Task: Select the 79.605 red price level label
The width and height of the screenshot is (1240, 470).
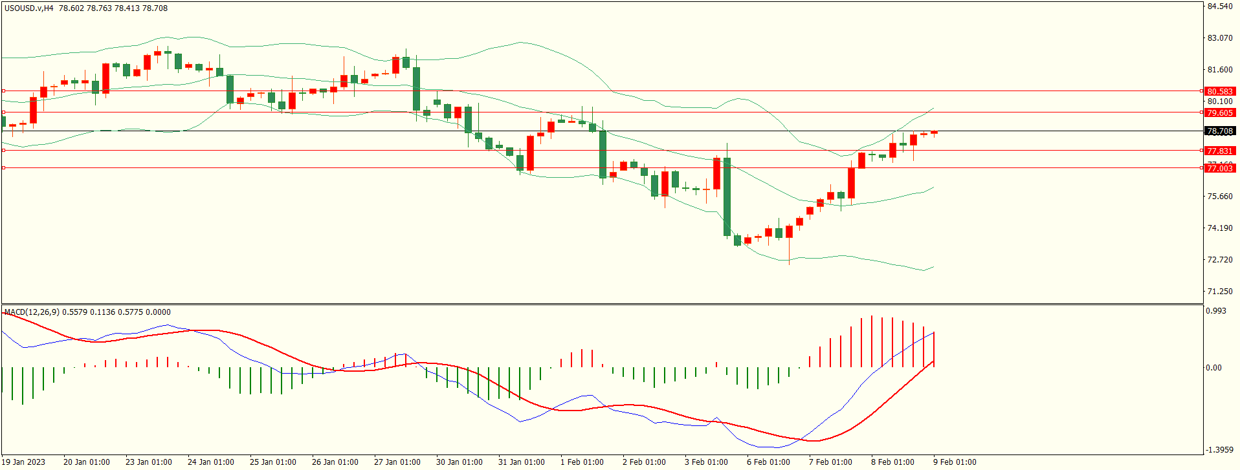Action: click(x=1220, y=113)
